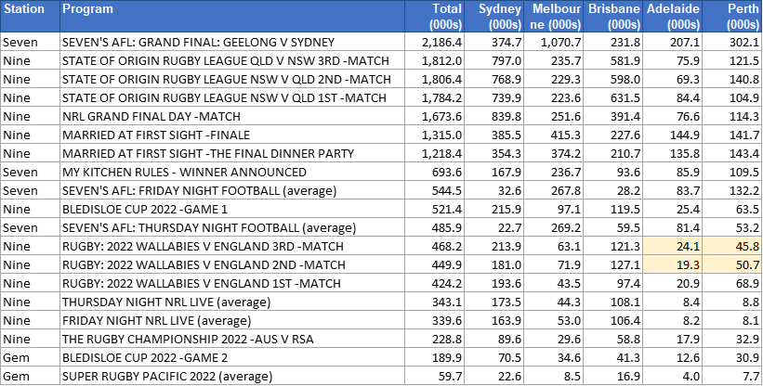
Task: Click the BLEDISLOE CUP 2022 -GAME 1 cell
Action: pos(232,210)
